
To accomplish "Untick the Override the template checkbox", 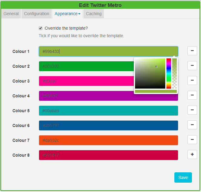I will 41,28.
